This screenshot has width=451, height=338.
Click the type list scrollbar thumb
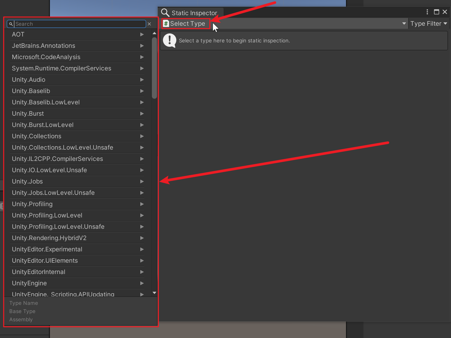pyautogui.click(x=154, y=68)
